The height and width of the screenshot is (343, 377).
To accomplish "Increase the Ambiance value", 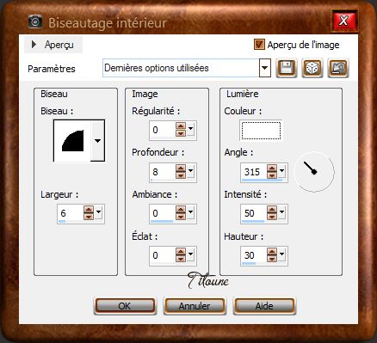I will click(x=181, y=210).
